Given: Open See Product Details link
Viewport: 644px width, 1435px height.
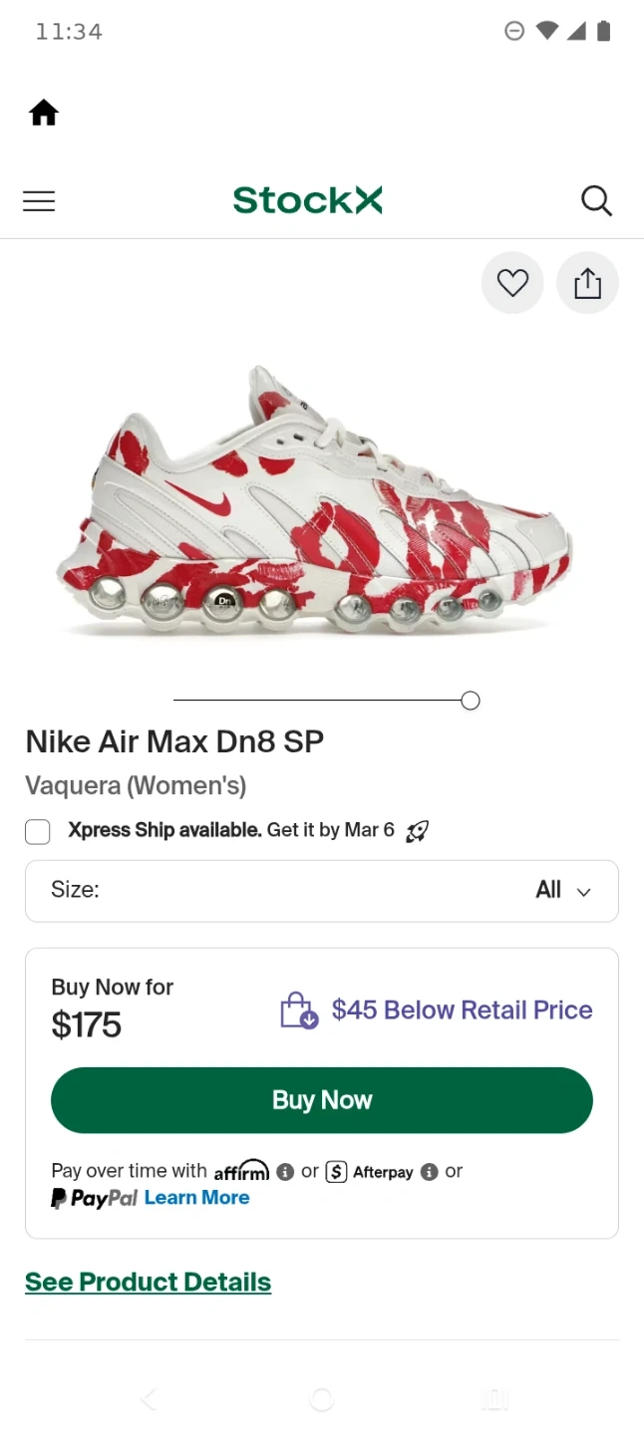Looking at the screenshot, I should (148, 1282).
